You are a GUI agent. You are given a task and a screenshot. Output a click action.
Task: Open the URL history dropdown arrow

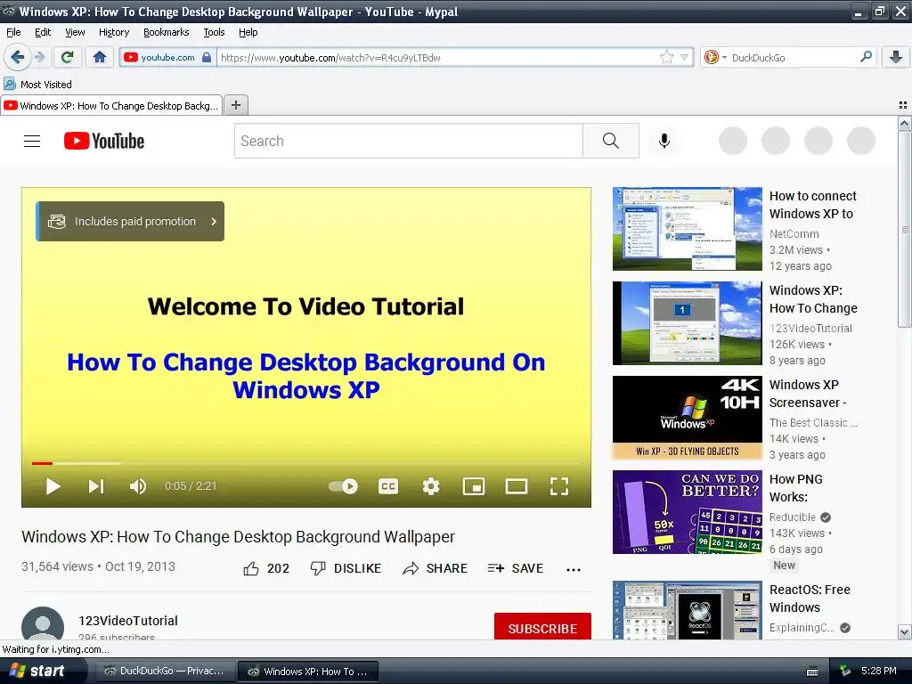pos(685,57)
